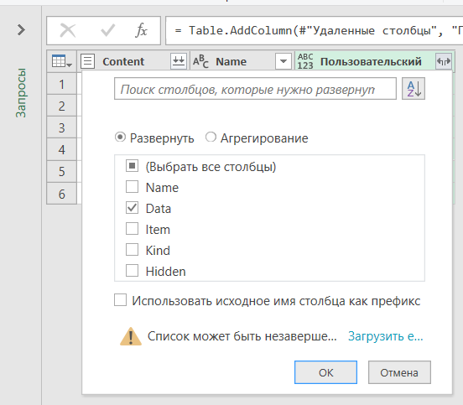463x405 pixels.
Task: Open the table menu icon in grid corner
Action: pyautogui.click(x=62, y=61)
